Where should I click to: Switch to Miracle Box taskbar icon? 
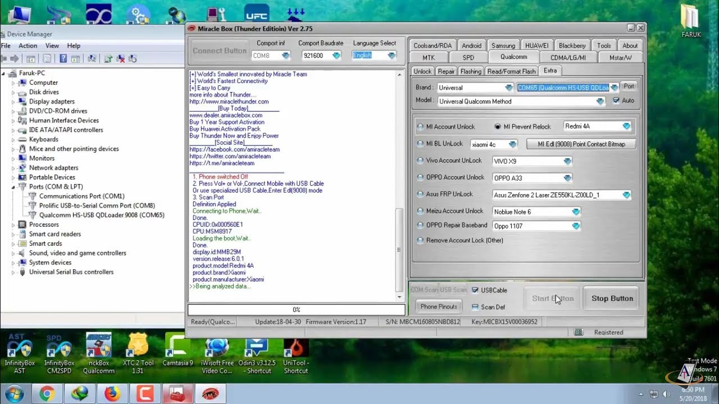tap(210, 394)
